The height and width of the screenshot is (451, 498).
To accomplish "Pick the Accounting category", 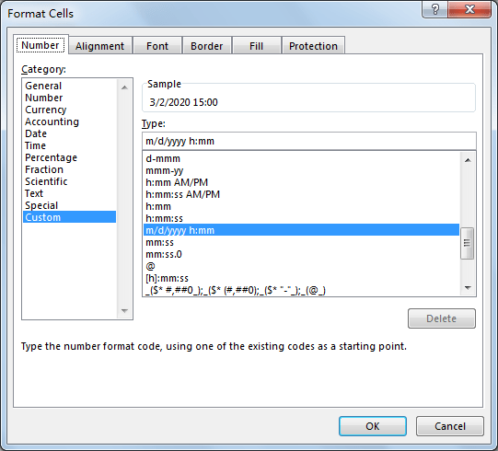I will click(x=69, y=121).
